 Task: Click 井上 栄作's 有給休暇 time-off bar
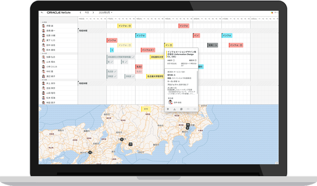(x=178, y=83)
